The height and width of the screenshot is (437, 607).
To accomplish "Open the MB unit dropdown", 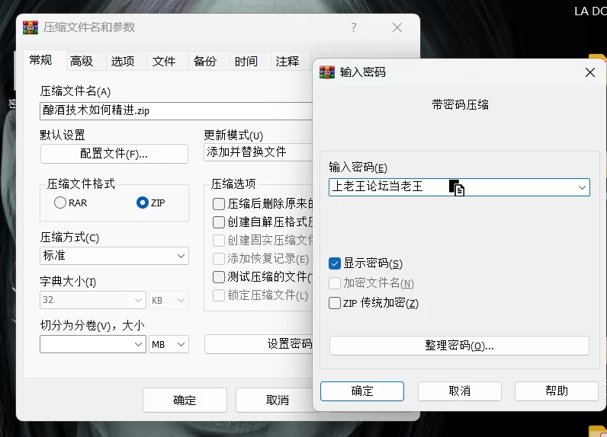I will coord(169,344).
